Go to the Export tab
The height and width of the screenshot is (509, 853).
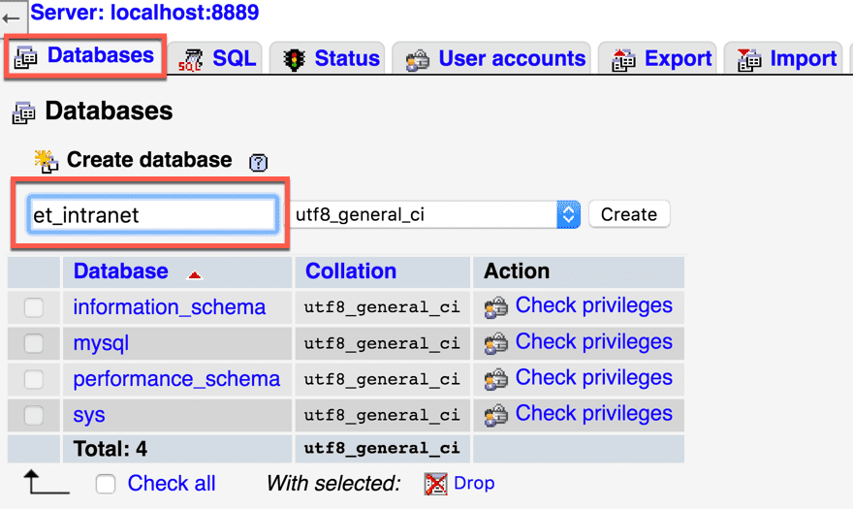coord(662,58)
